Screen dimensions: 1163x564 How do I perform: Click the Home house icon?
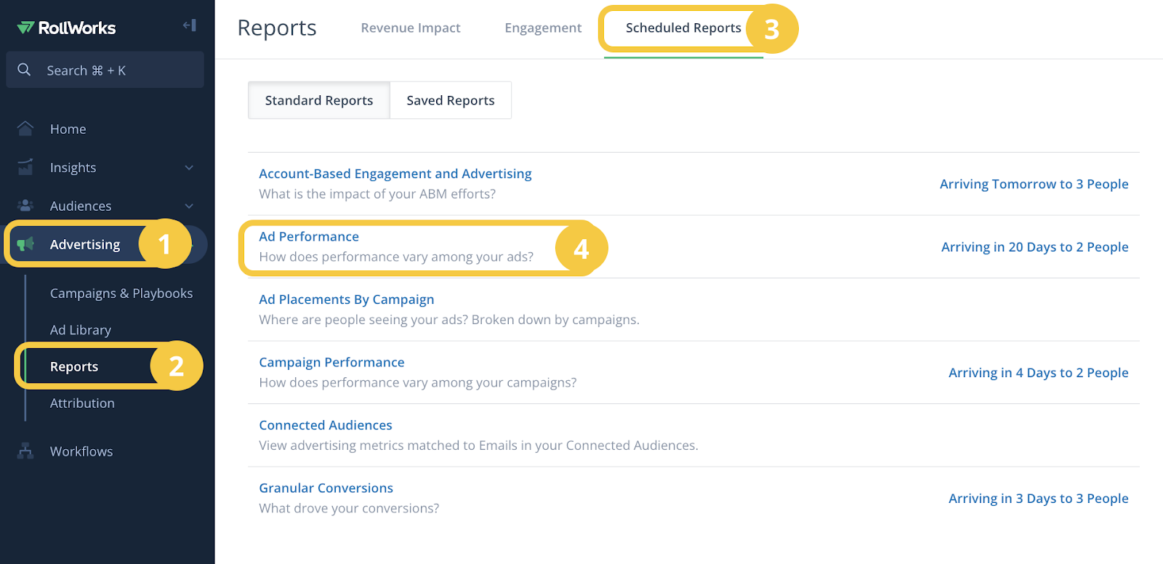[x=25, y=129]
